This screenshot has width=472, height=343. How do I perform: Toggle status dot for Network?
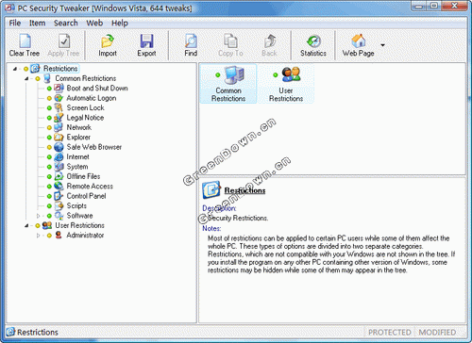click(49, 127)
